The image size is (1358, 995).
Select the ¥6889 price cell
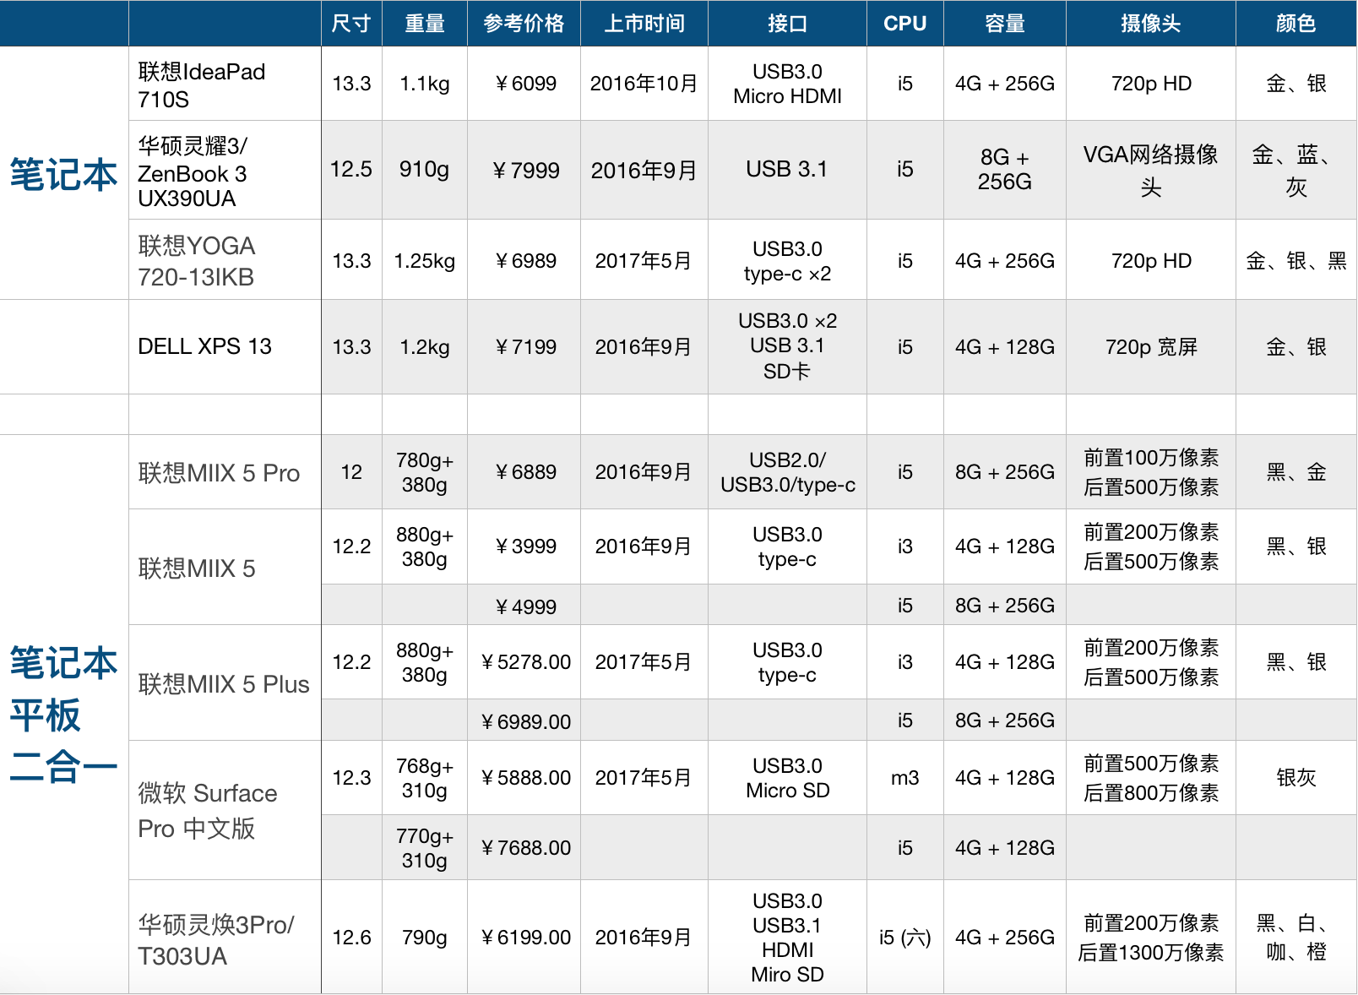click(524, 472)
